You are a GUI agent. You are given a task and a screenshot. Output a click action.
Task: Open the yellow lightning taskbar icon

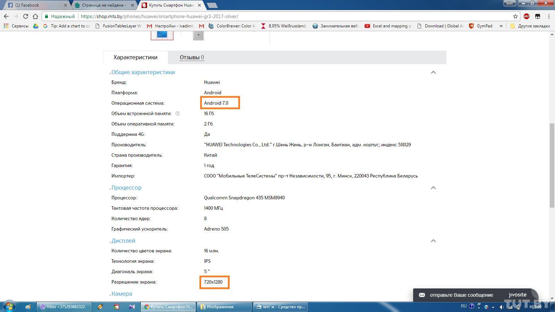pyautogui.click(x=100, y=307)
